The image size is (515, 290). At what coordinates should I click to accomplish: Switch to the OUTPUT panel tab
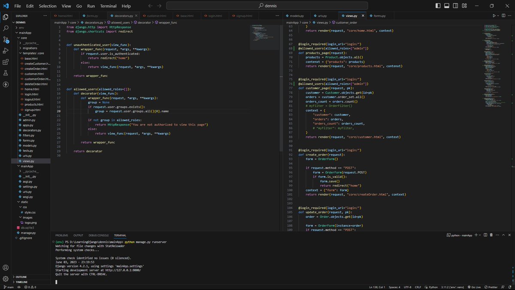tap(78, 235)
